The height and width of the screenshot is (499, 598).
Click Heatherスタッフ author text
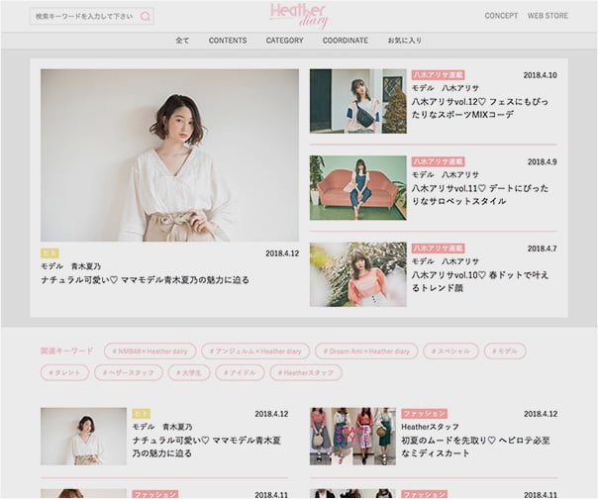tap(430, 427)
